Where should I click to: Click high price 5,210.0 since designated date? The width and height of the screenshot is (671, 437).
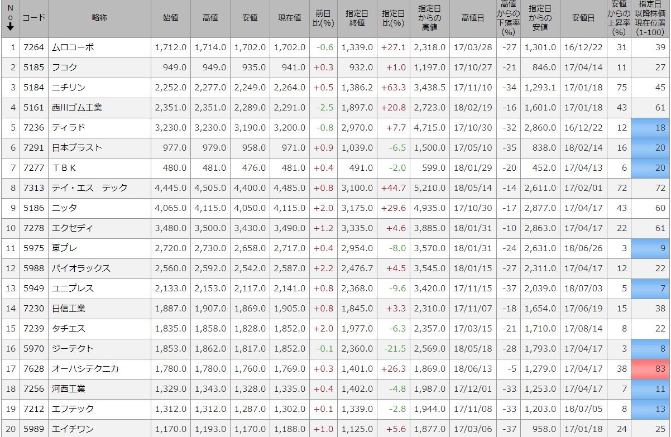point(429,188)
